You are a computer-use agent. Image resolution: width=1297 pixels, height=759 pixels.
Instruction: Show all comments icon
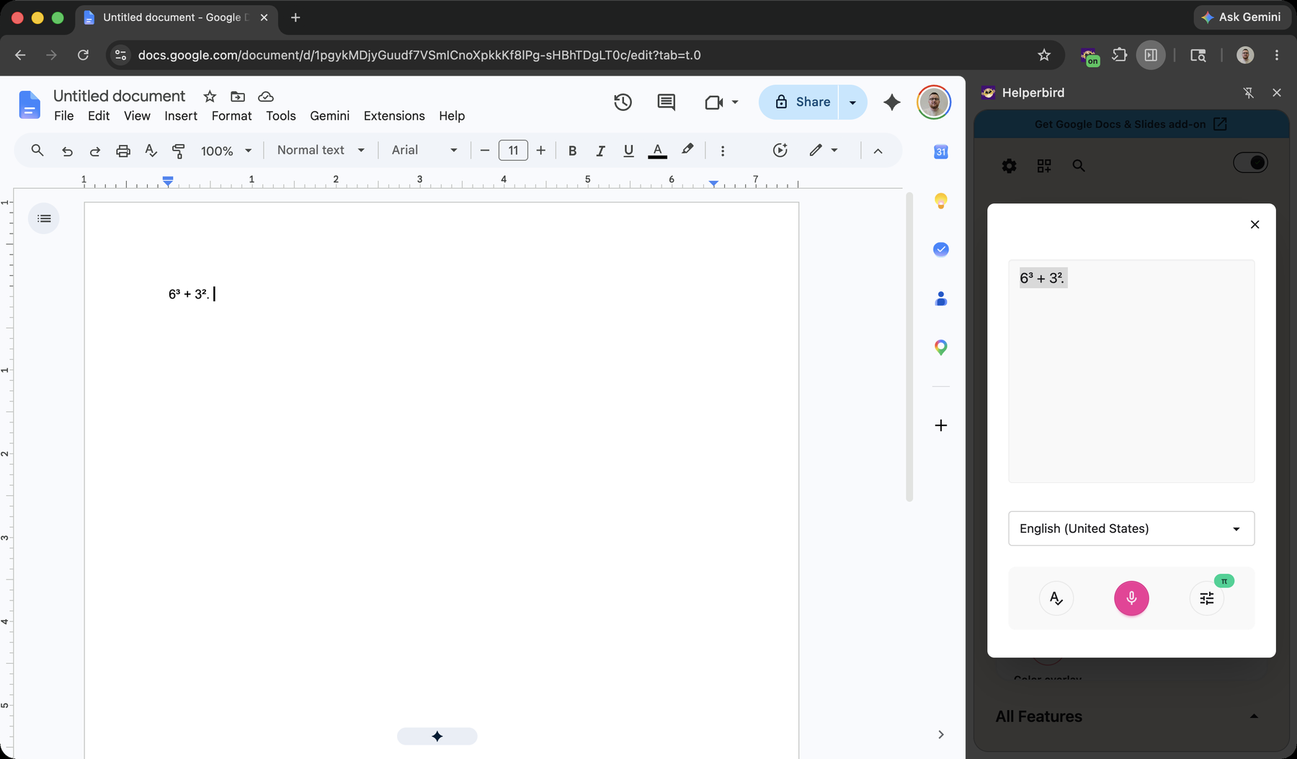coord(667,102)
